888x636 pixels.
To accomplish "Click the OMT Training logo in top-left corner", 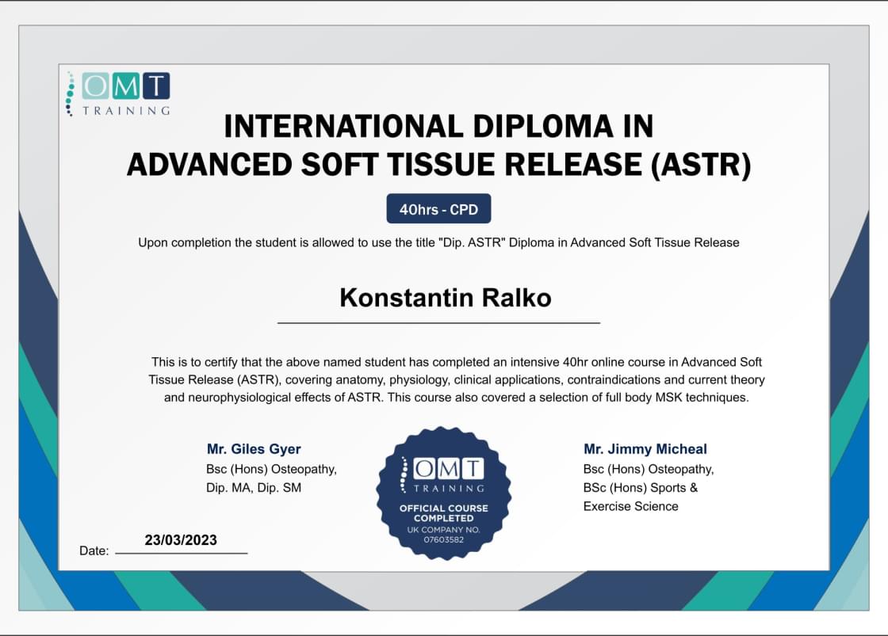I will 119,93.
